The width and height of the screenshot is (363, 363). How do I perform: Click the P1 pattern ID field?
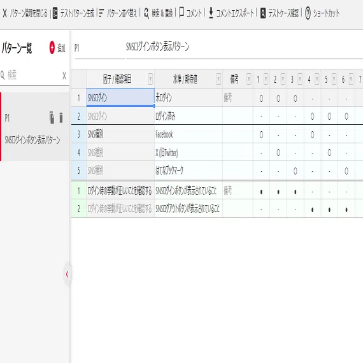(99, 48)
